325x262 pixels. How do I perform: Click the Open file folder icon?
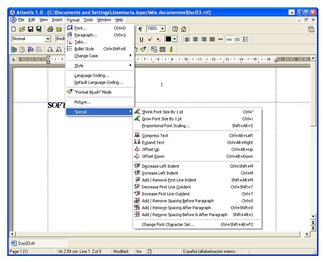coord(22,29)
